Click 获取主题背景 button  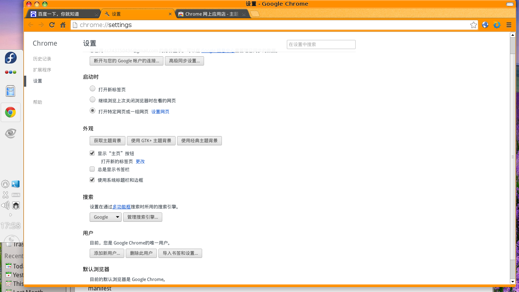(108, 141)
